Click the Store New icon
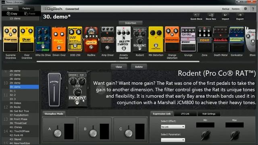258x145 pixels. pyautogui.click(x=211, y=15)
